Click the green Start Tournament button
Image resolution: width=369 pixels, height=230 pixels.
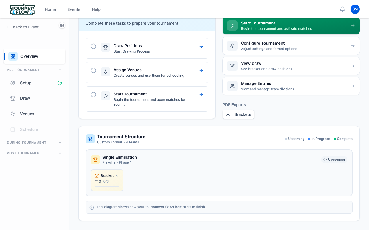tap(291, 26)
